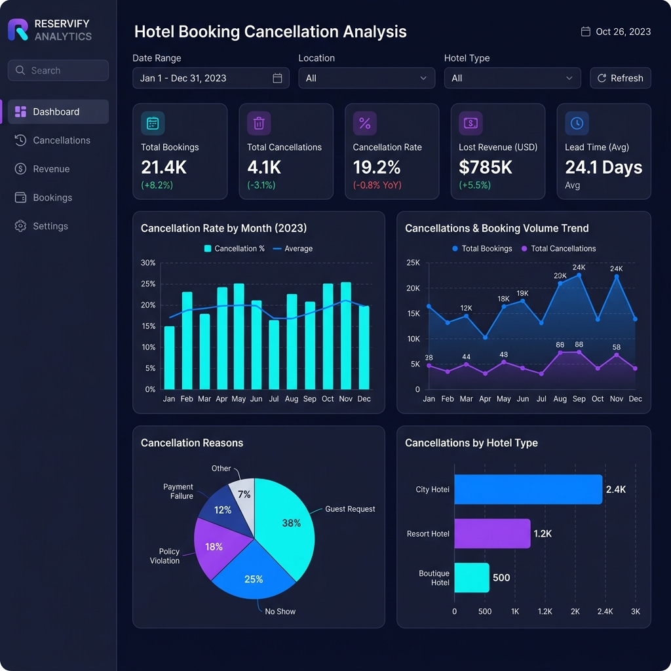Click the Jan cancellation rate bar

click(x=170, y=358)
